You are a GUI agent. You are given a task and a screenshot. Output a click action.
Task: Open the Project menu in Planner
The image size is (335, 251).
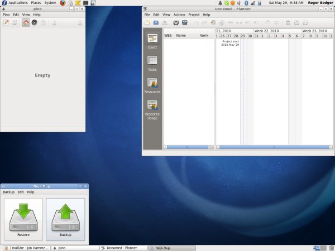[194, 15]
